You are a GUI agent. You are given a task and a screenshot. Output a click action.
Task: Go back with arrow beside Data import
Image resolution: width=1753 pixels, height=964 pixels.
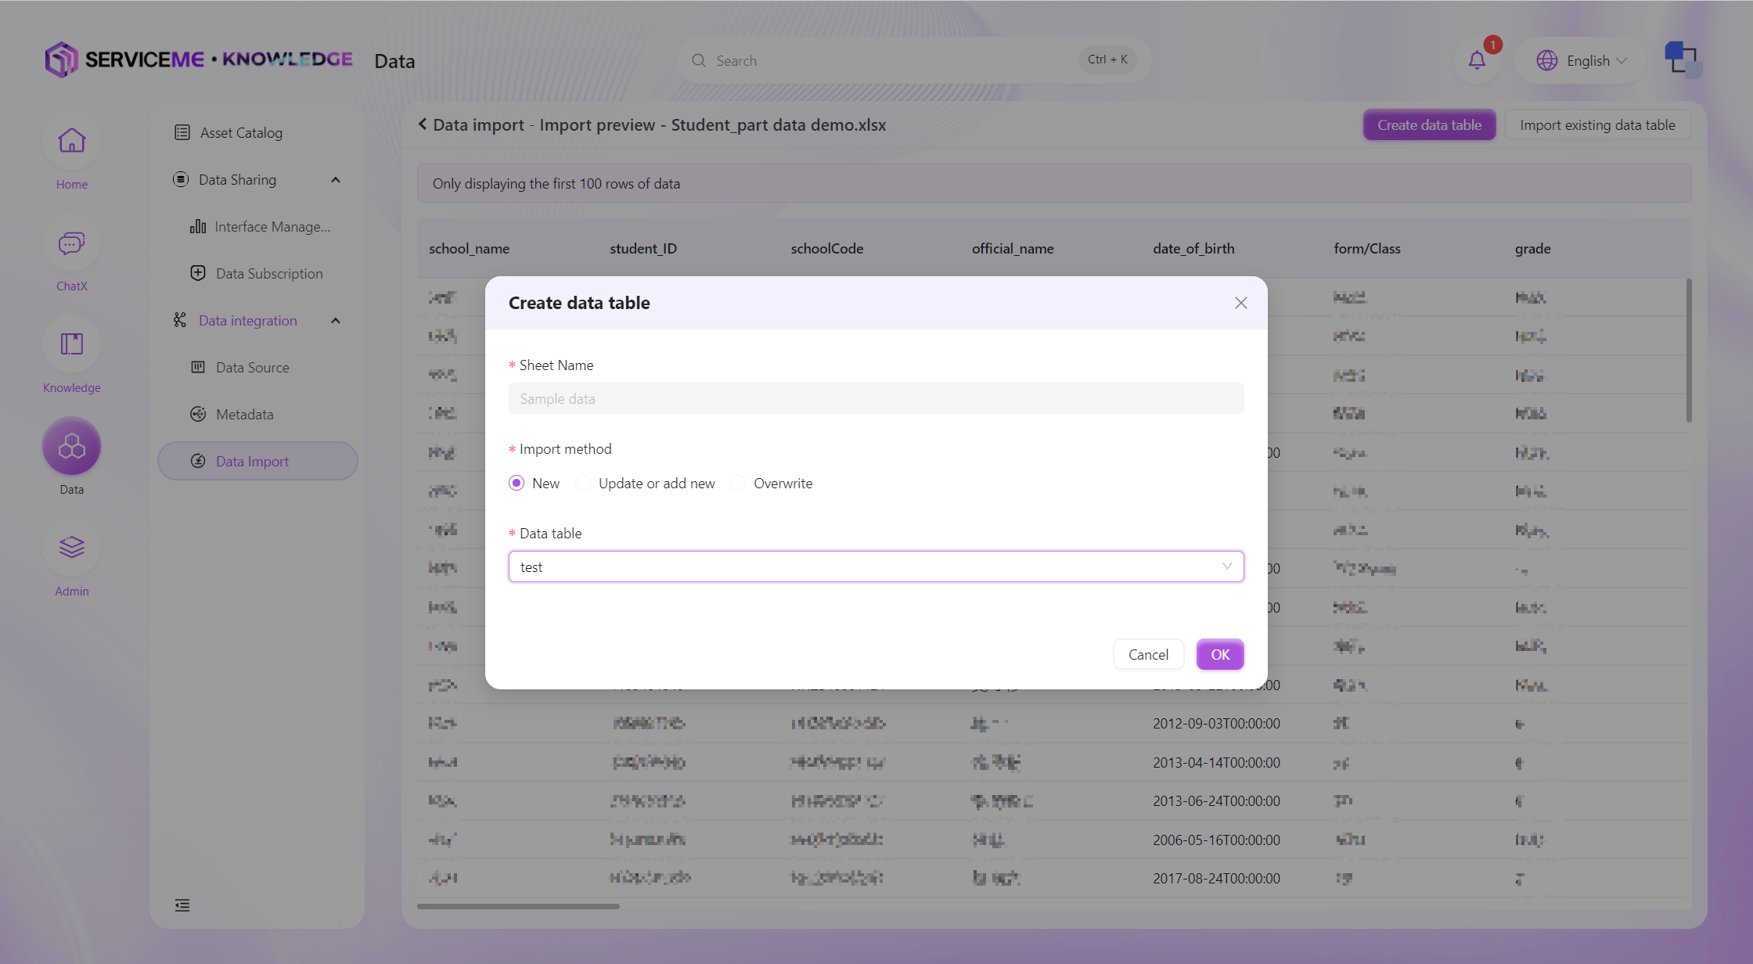click(423, 124)
